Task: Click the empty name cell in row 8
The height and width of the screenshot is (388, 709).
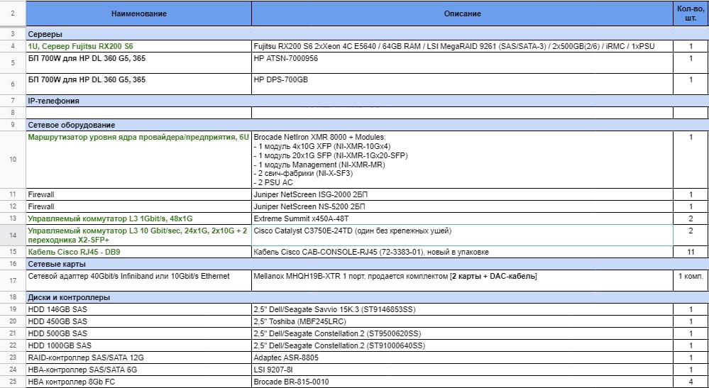Action: 139,113
